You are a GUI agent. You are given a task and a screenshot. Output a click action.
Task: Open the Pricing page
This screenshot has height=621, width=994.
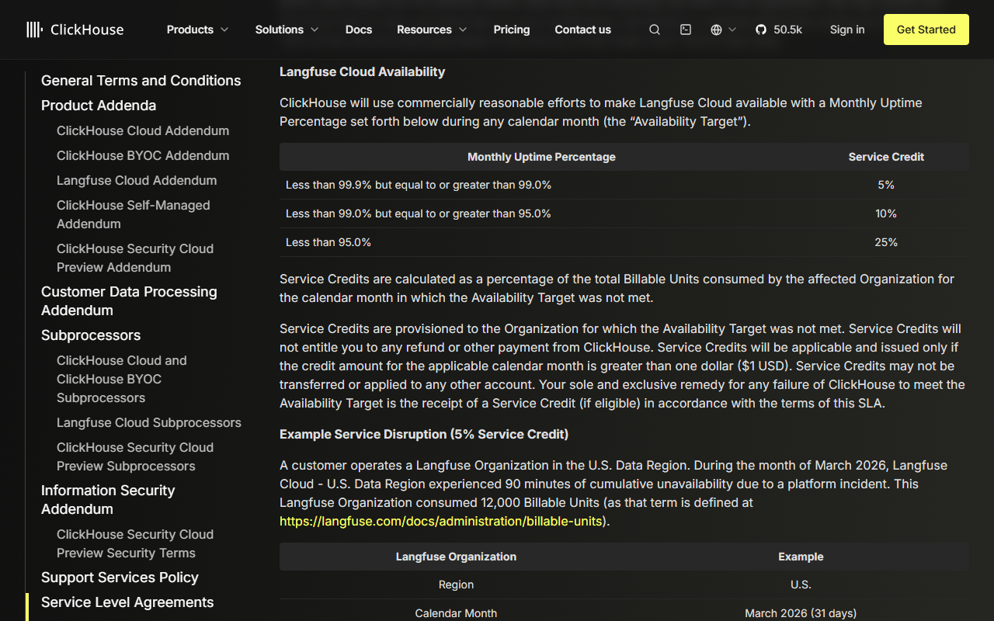(x=512, y=29)
